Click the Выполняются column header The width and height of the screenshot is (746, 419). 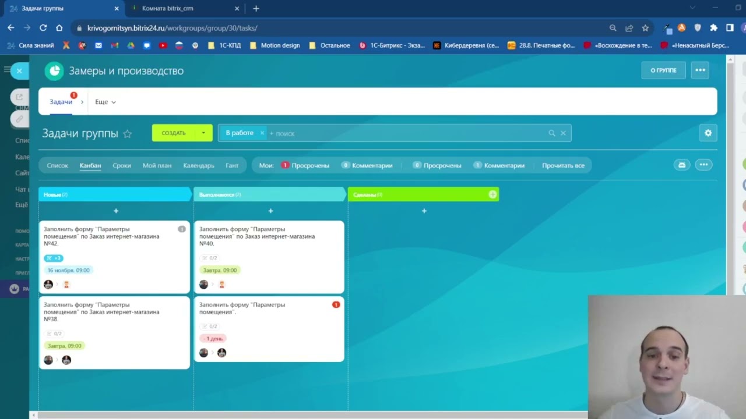[270, 194]
